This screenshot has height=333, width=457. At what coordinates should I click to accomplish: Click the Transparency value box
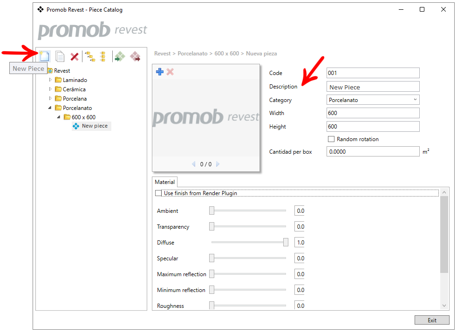click(x=300, y=226)
